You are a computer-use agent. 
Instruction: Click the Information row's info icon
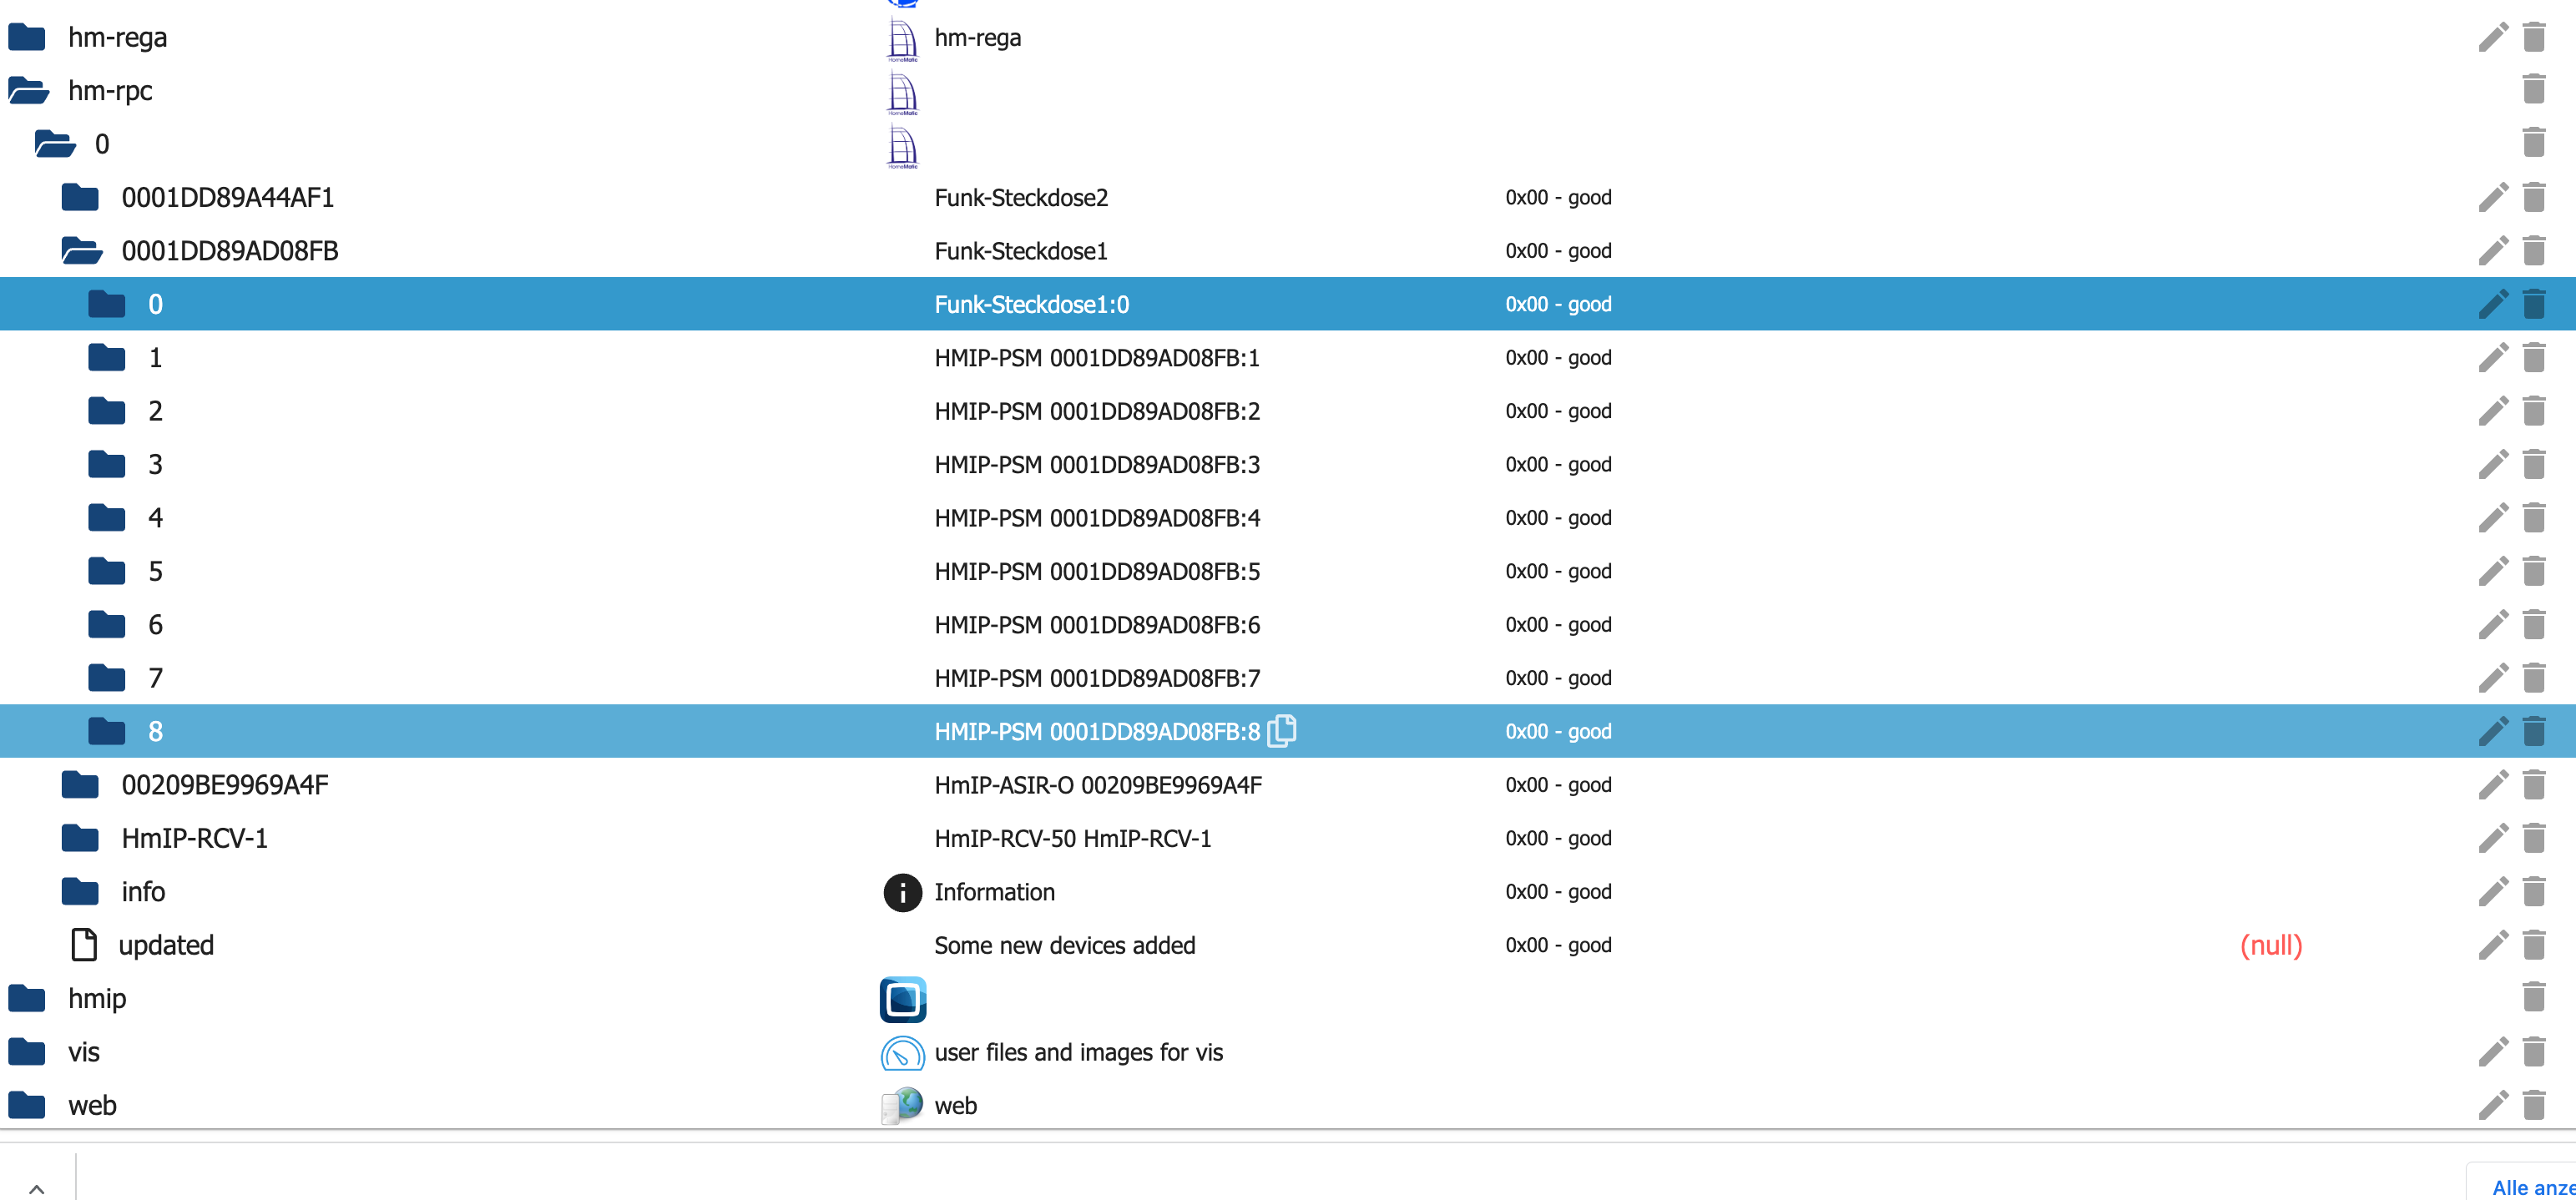coord(902,892)
